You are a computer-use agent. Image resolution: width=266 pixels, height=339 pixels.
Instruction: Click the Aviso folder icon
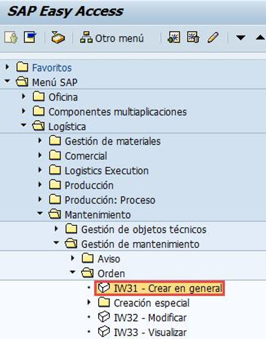pos(87,258)
